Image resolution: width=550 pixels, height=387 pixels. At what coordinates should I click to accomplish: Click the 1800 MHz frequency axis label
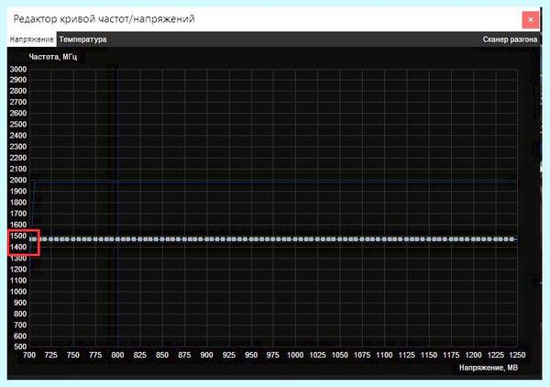(x=18, y=203)
